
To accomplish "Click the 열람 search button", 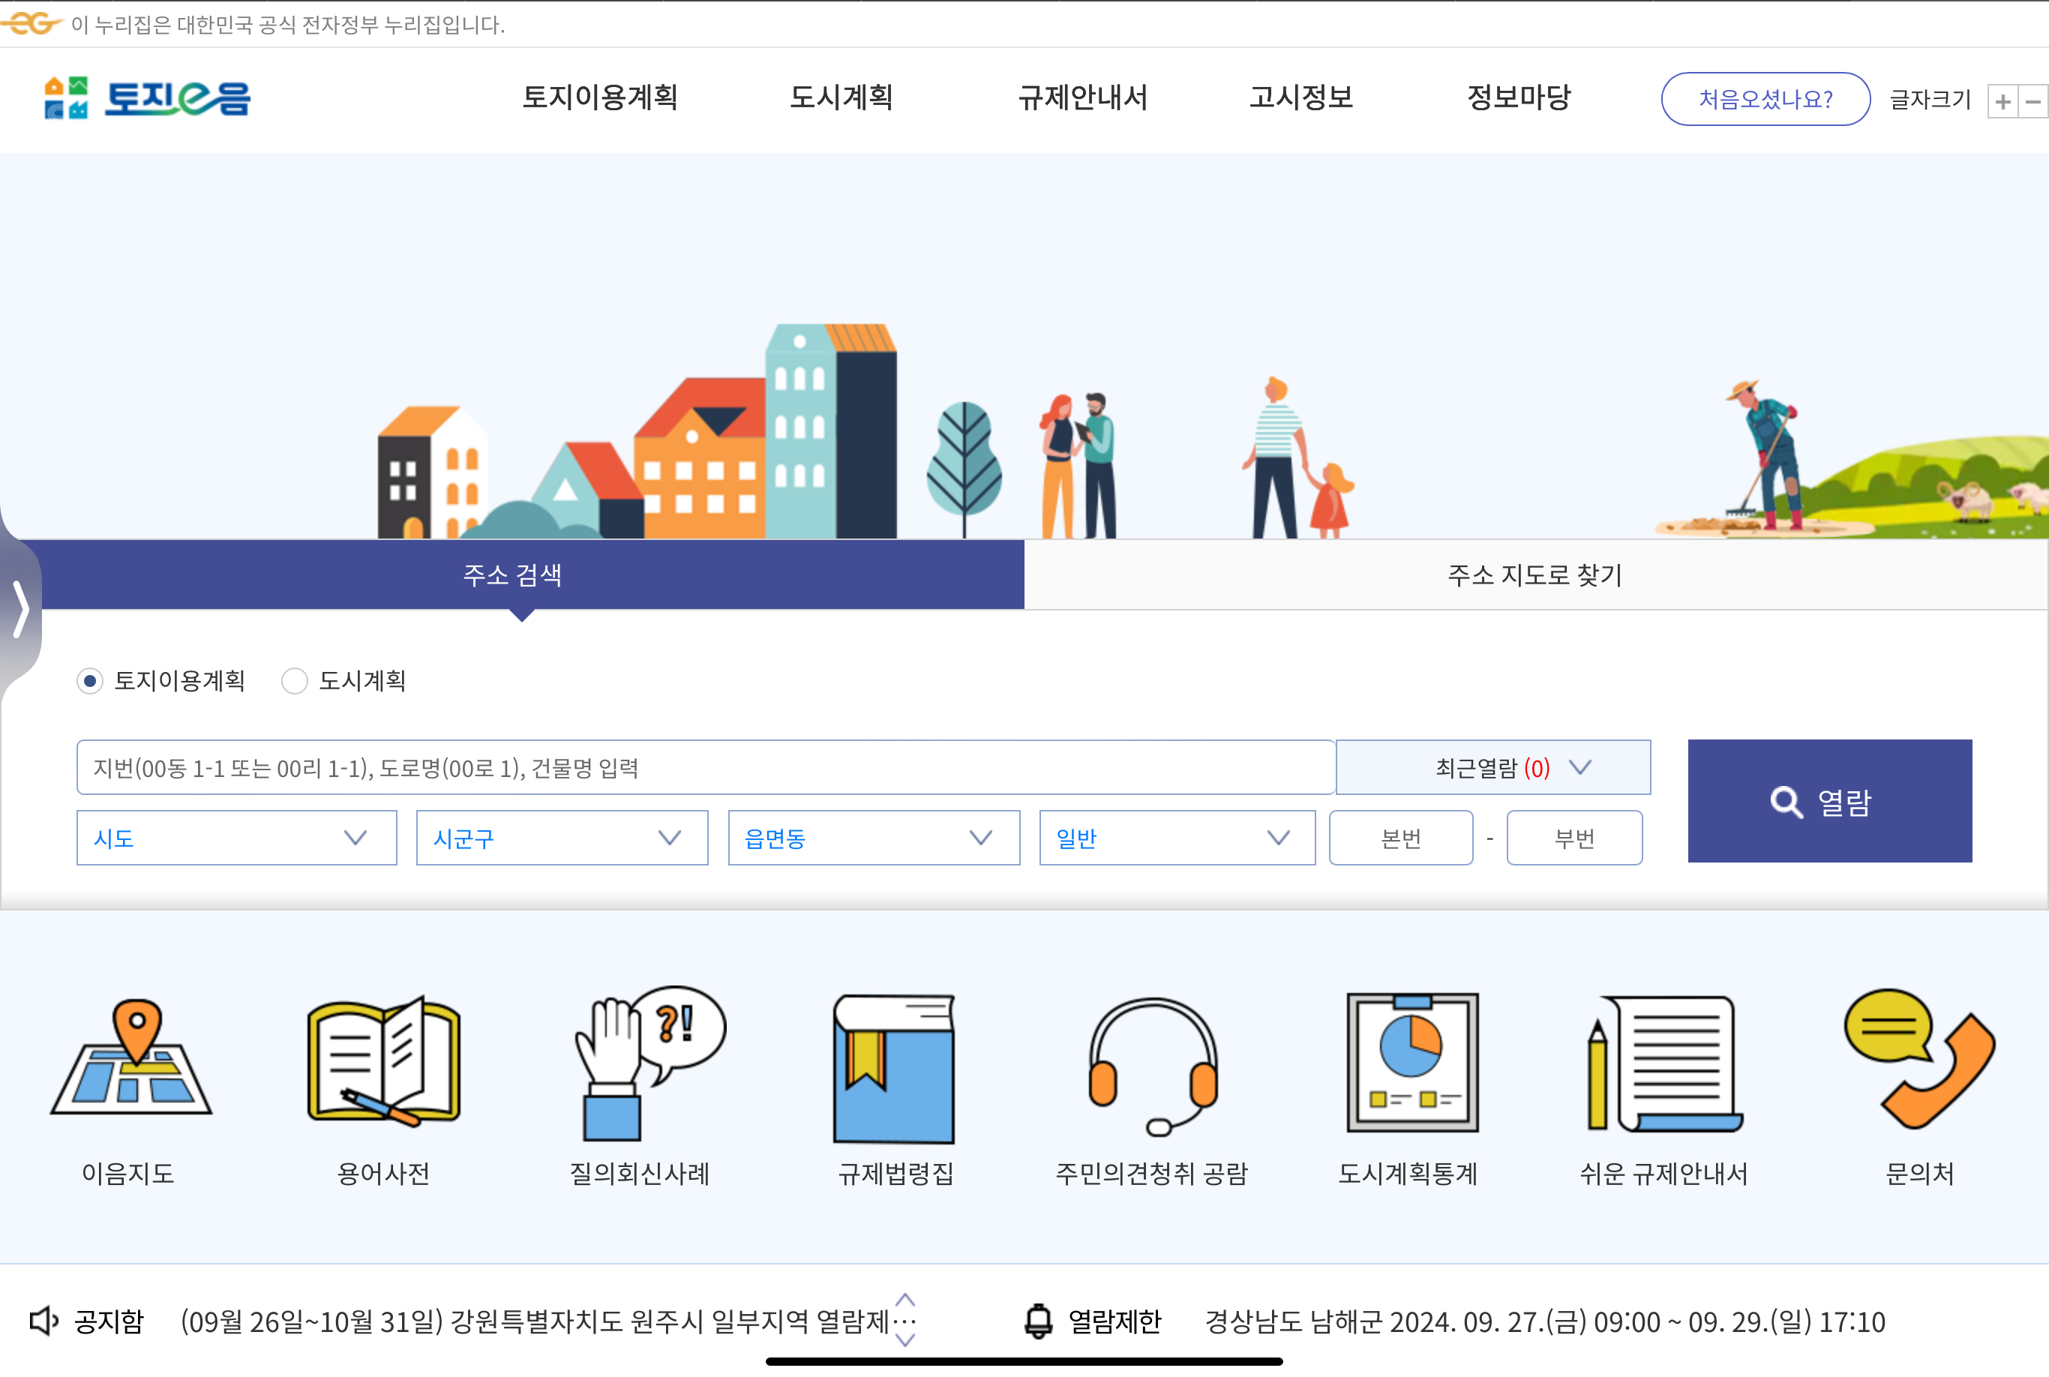I will (1828, 801).
